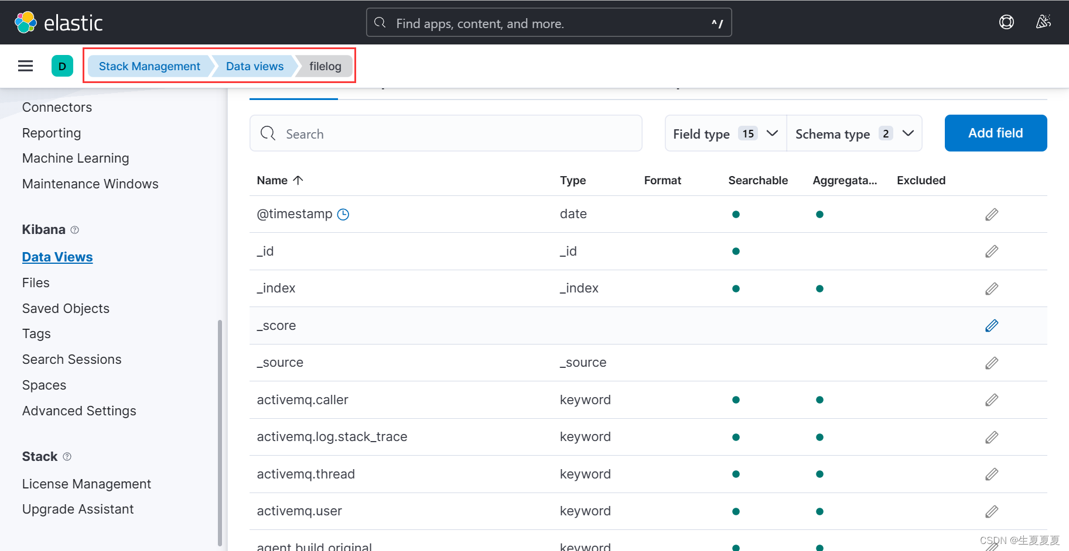Select the activemq.log.stack_trace field name

pos(332,437)
